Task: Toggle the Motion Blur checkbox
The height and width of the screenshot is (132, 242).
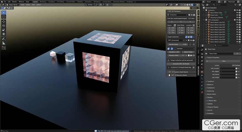Action: 208,101
